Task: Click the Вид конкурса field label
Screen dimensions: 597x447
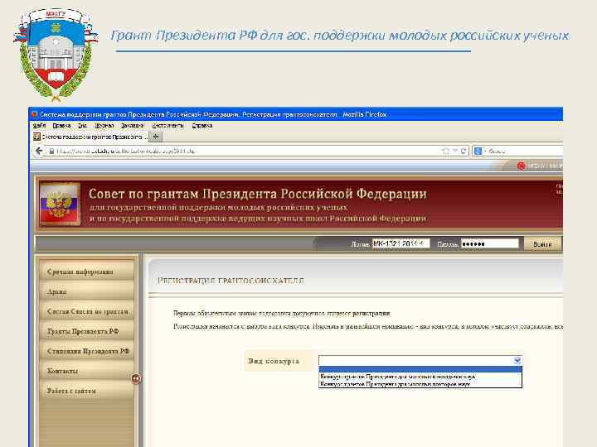Action: click(274, 361)
